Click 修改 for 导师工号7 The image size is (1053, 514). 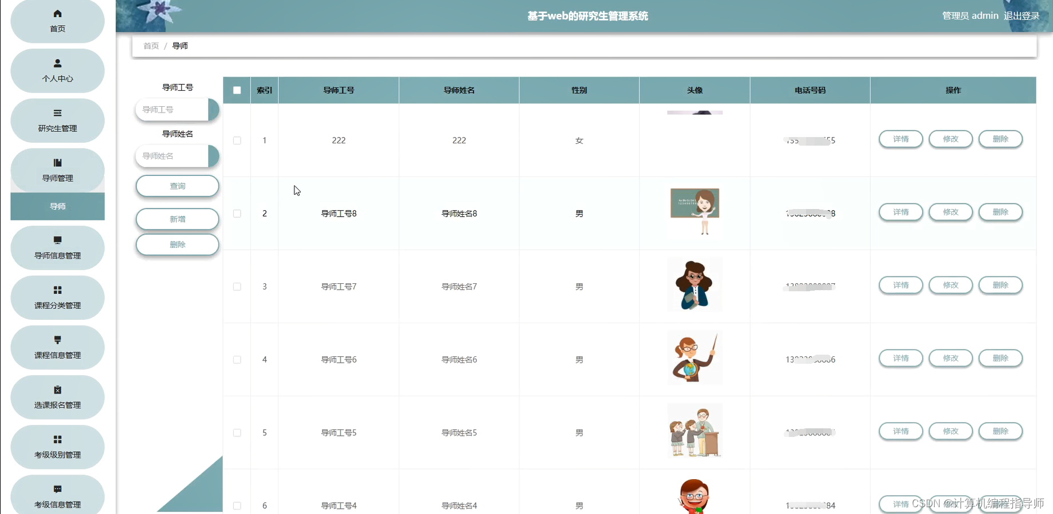pos(951,285)
